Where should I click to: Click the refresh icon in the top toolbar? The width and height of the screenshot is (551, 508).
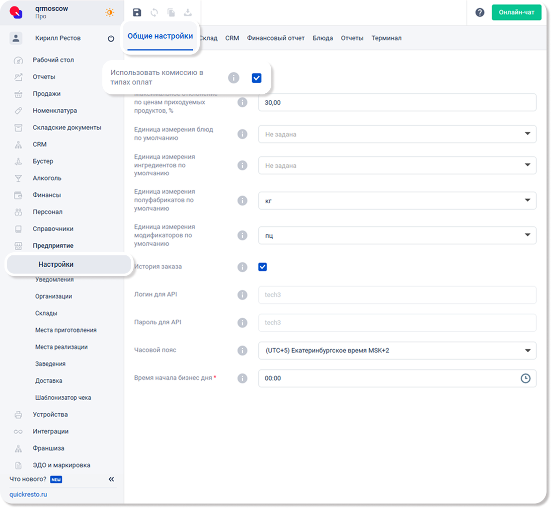click(x=154, y=13)
